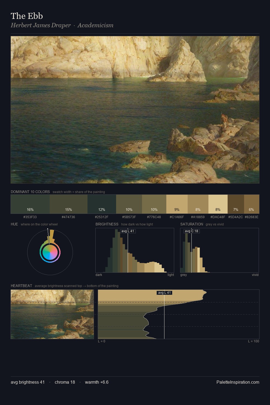Click 'chroma 18' in footer
Image resolution: width=270 pixels, height=405 pixels.
(x=65, y=382)
